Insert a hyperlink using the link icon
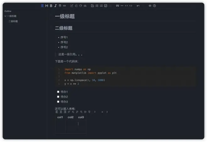 [x=64, y=6]
